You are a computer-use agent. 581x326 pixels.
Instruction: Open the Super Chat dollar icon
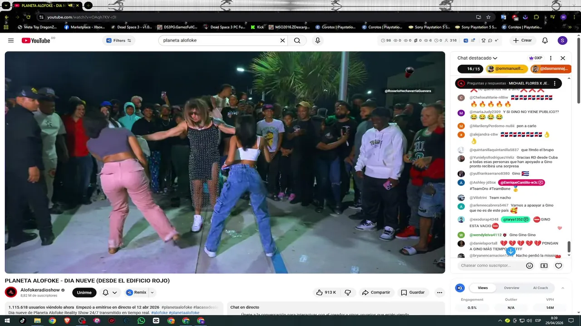tap(544, 266)
